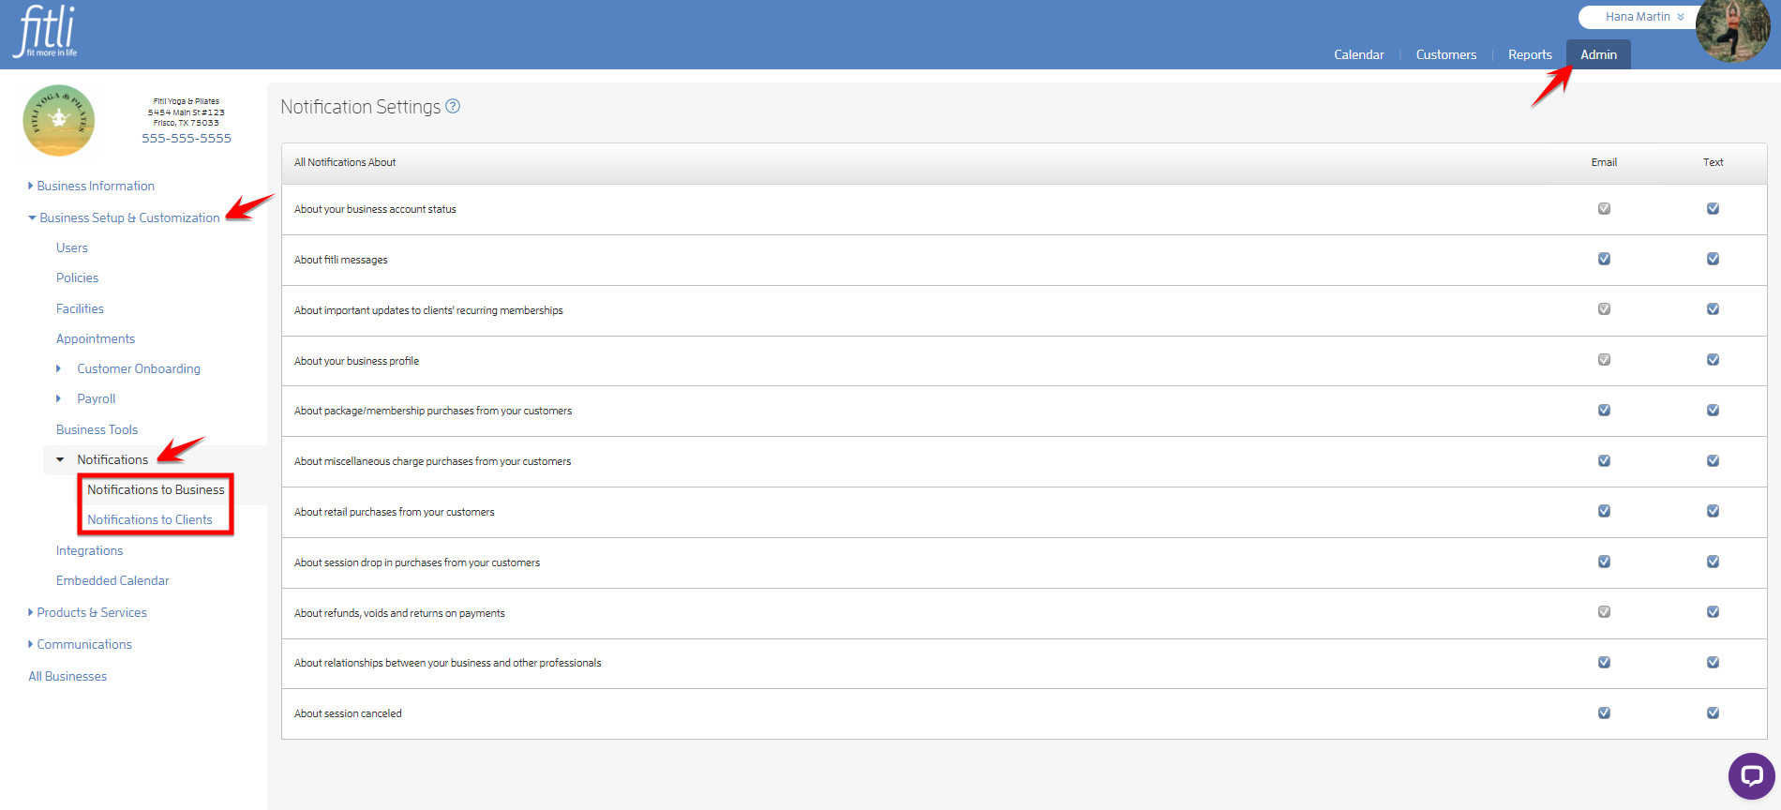This screenshot has height=810, width=1781.
Task: Toggle Text for session canceled
Action: coord(1713,712)
